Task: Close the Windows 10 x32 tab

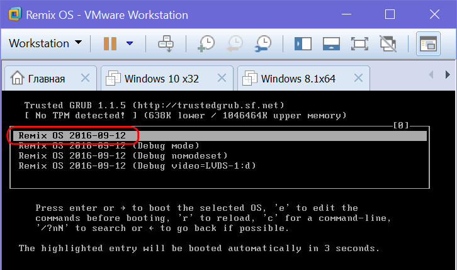Action: pos(222,78)
